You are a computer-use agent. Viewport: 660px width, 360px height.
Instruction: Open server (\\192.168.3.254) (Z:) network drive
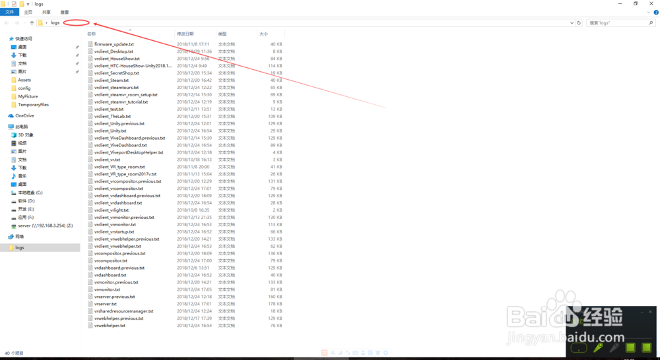[45, 226]
